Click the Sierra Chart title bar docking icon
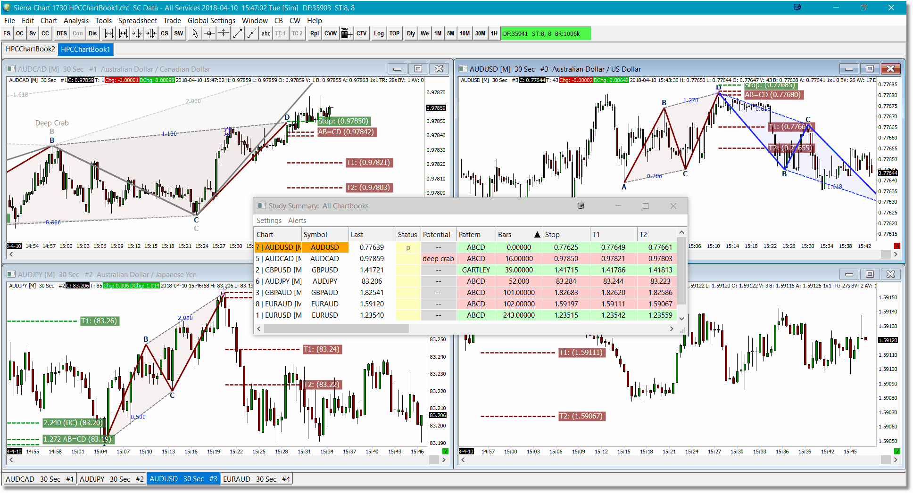 click(797, 8)
